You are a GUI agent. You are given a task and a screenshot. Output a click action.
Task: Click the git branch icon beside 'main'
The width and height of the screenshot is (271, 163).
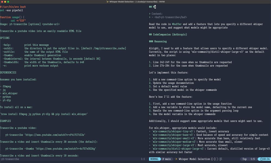163,159
